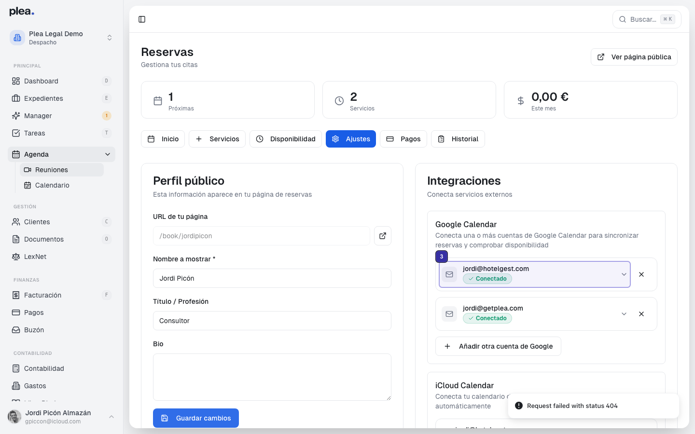Screen dimensions: 695x434
Task: Expand jordi@hotelgest.com account options
Action: [x=624, y=274]
